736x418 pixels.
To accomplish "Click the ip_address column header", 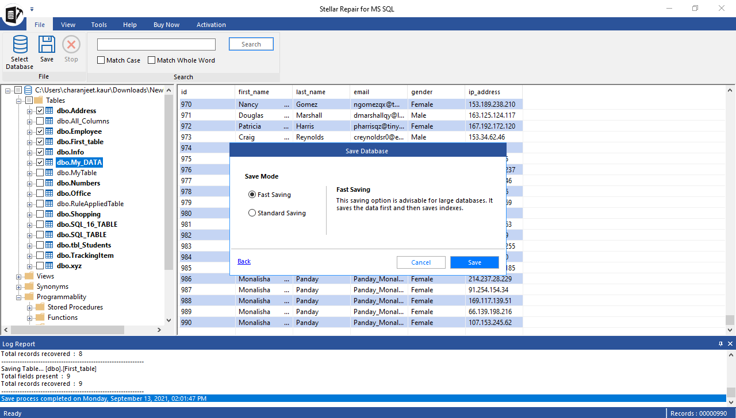I will click(x=494, y=92).
